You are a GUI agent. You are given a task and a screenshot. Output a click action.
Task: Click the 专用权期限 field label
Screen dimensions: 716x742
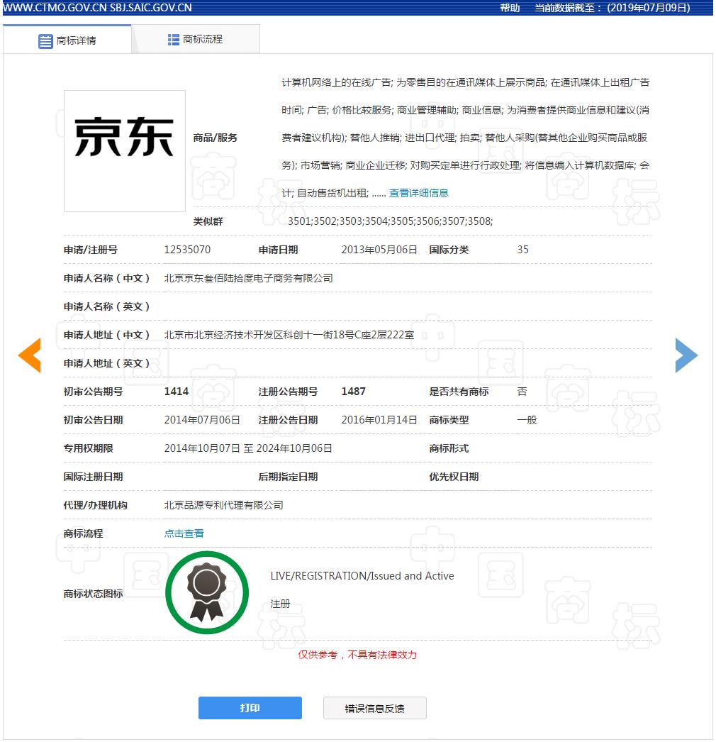pos(89,448)
